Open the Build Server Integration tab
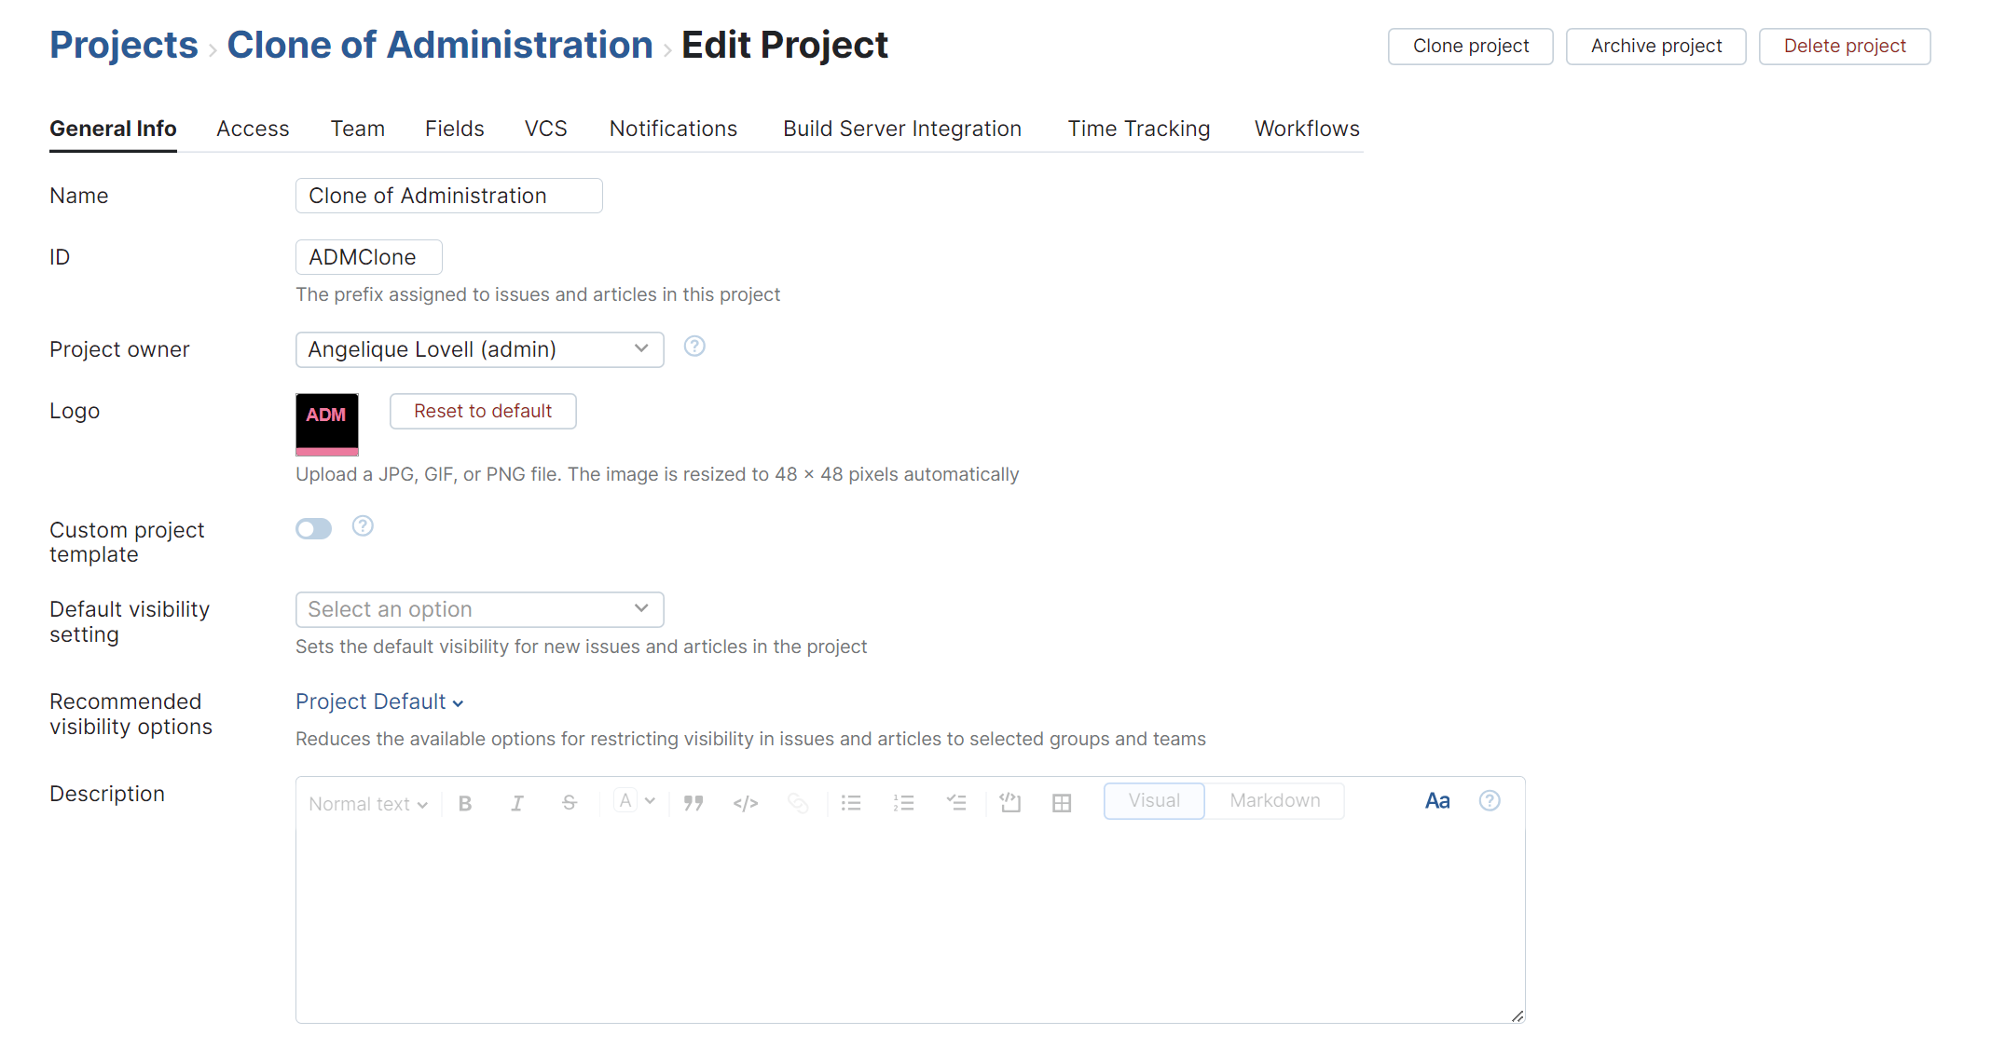Viewport: 2005px width, 1062px height. click(901, 129)
